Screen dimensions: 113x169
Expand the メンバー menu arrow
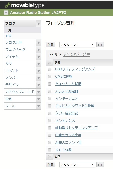39,78
